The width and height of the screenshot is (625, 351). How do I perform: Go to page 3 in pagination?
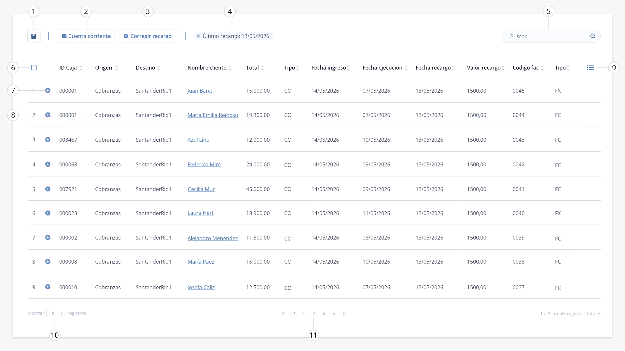314,314
